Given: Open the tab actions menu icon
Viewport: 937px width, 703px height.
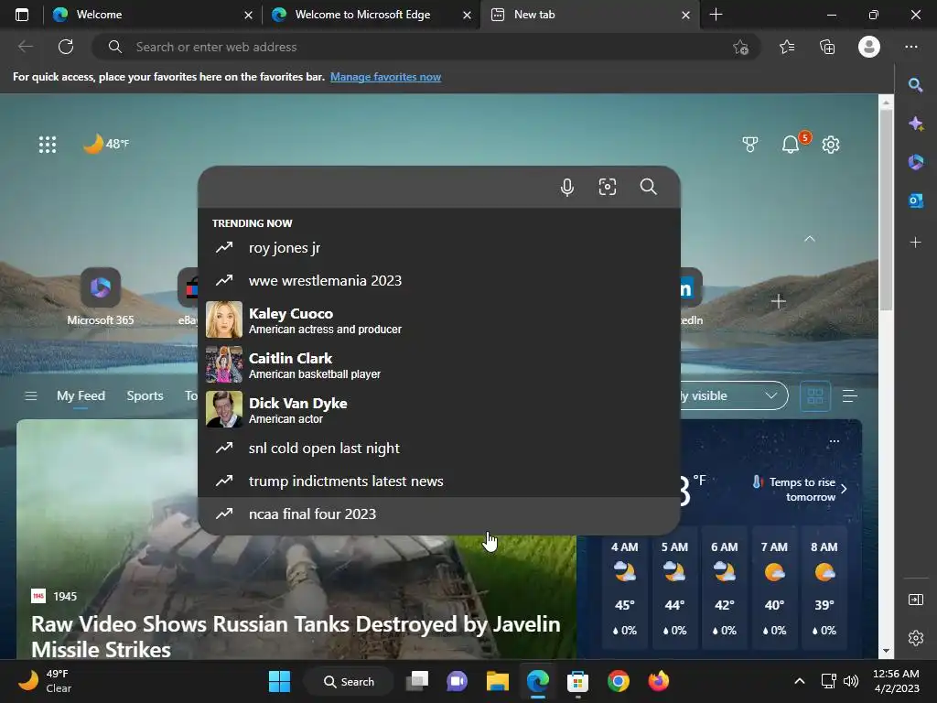Looking at the screenshot, I should (22, 15).
